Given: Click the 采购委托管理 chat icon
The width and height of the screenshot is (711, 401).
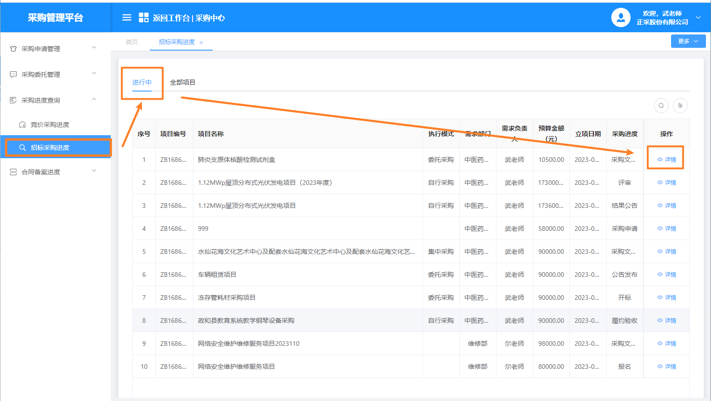Looking at the screenshot, I should (13, 74).
